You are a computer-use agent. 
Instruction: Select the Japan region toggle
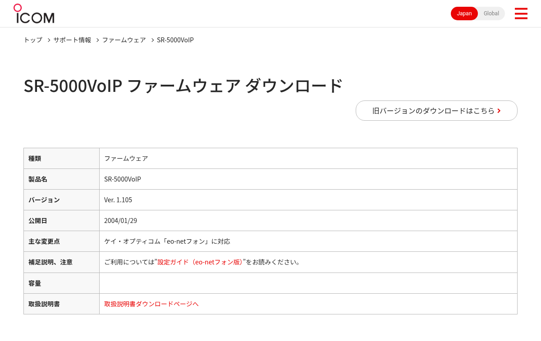pos(464,14)
